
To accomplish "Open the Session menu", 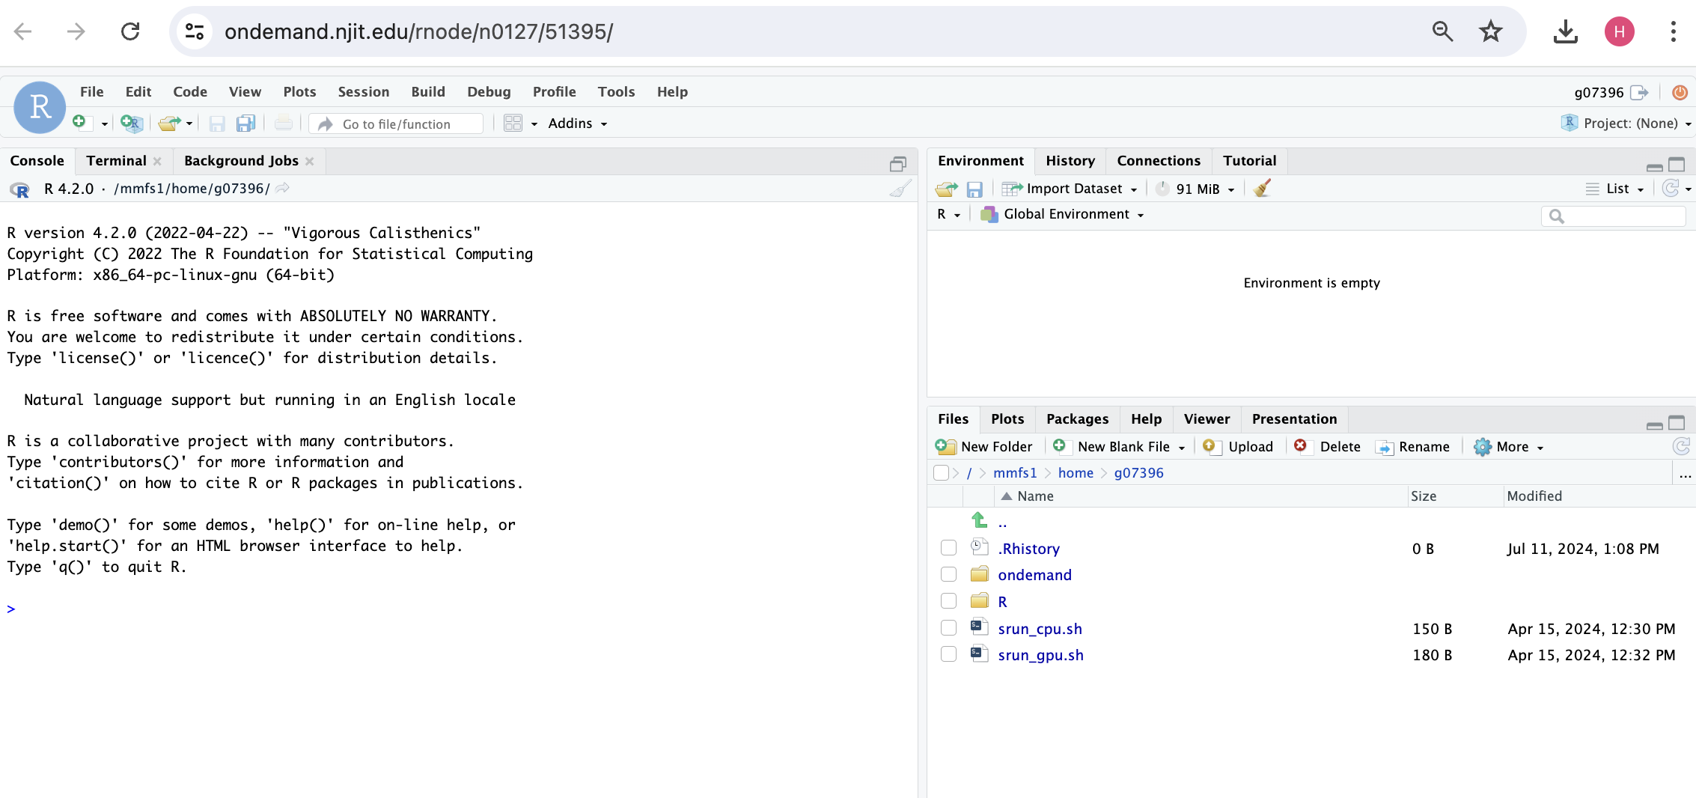I will click(x=363, y=91).
